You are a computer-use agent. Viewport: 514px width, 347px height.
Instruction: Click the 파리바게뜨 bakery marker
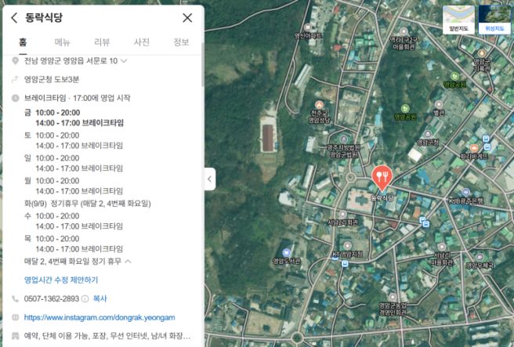pos(474,148)
